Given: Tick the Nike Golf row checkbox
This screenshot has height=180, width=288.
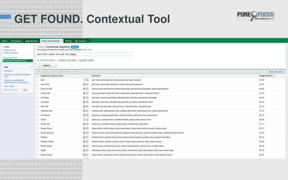Looking at the screenshot, I should click(x=38, y=107).
